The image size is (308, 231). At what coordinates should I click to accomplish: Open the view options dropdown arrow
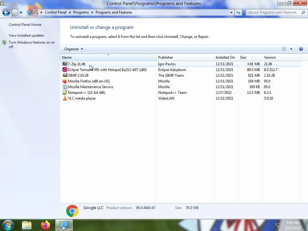click(291, 49)
